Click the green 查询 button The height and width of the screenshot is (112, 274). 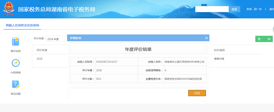point(264,39)
